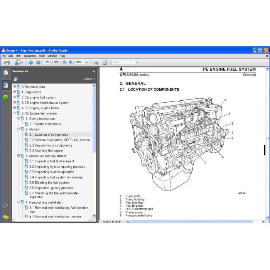Open 3.6 Inspection, gallery pressure
Image resolution: width=270 pixels, height=270 pixels.
pos(51,188)
